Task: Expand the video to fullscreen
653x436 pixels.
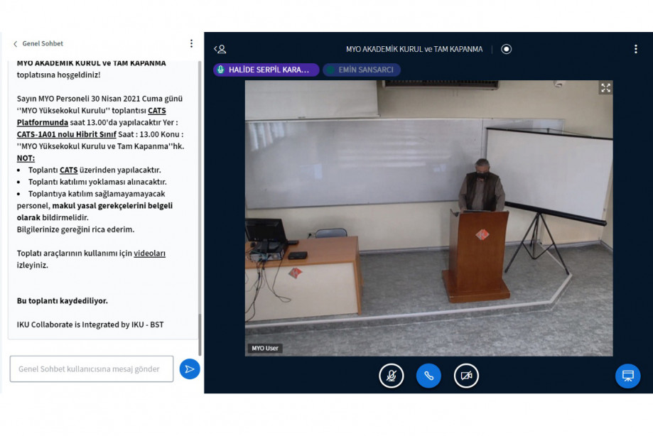Action: coord(605,88)
